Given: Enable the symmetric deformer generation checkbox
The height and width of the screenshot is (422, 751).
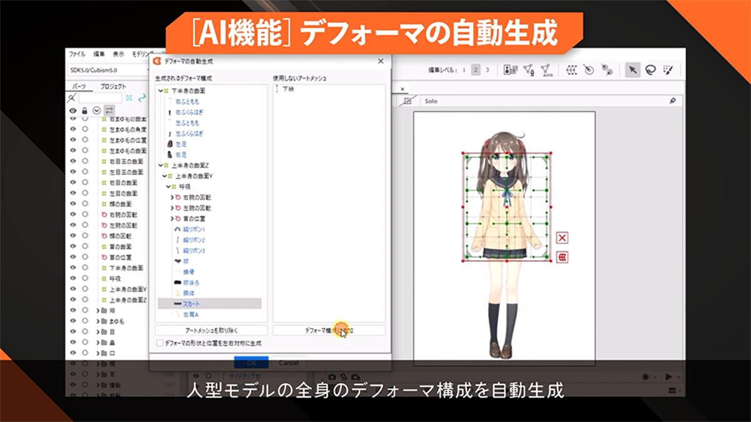Looking at the screenshot, I should 160,343.
